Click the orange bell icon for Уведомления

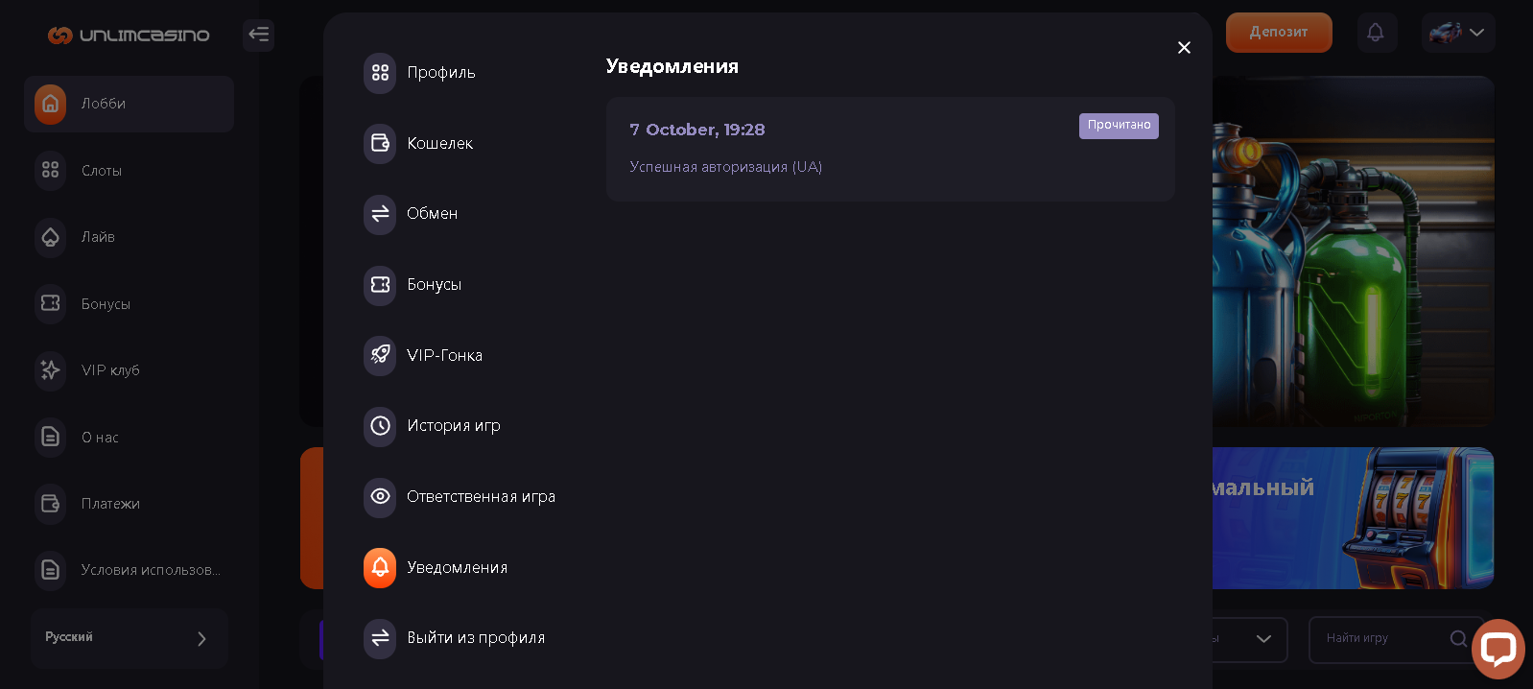click(380, 568)
